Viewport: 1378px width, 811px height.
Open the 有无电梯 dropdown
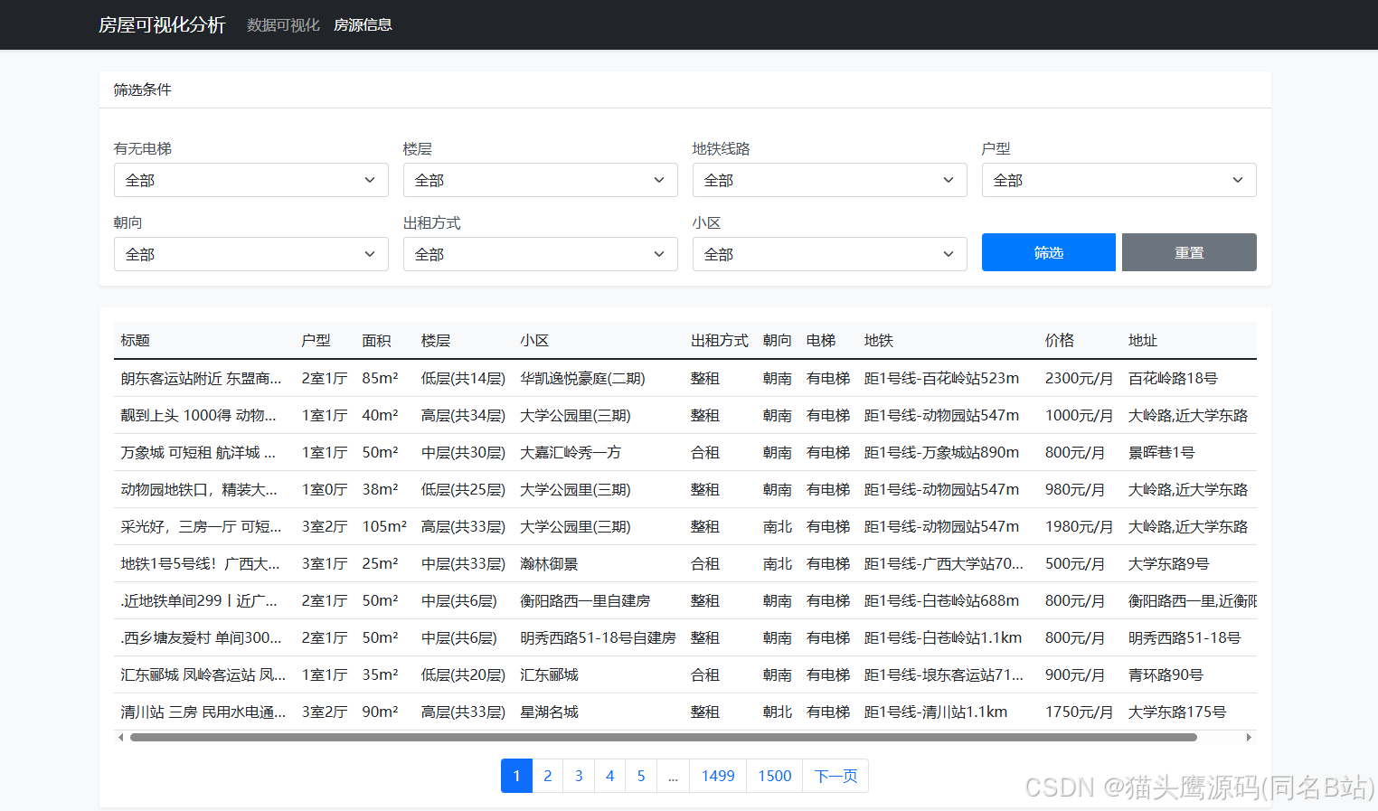coord(250,180)
